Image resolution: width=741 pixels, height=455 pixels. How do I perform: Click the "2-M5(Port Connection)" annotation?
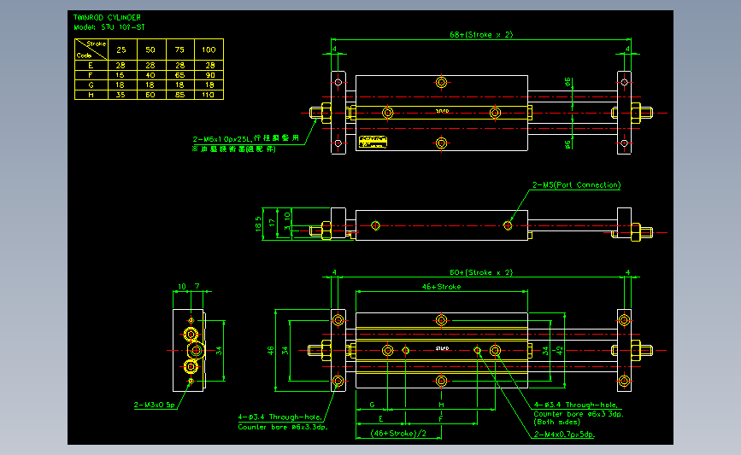tap(577, 185)
